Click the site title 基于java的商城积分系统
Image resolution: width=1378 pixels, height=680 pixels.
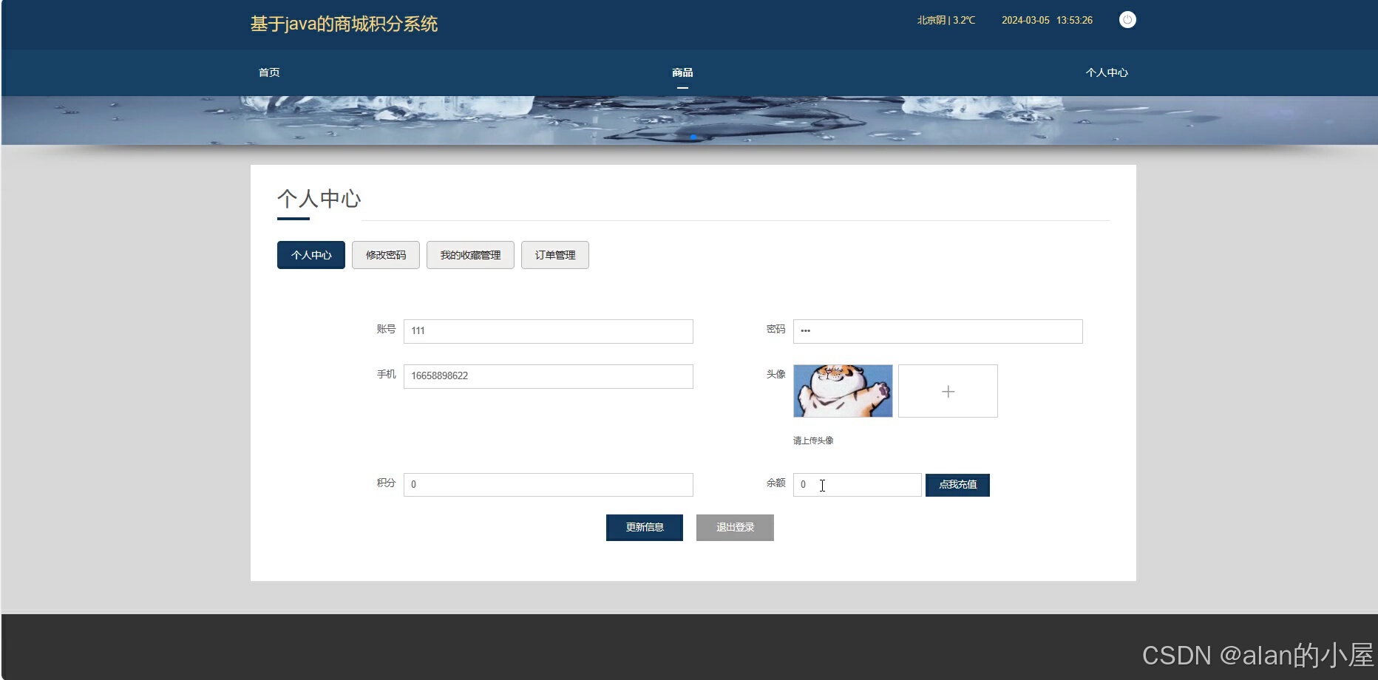point(344,24)
